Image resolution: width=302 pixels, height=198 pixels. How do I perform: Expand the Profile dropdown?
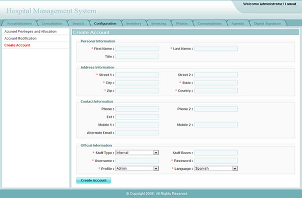137,168
